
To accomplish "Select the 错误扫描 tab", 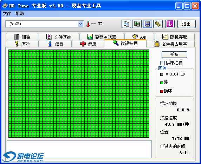I will [x=125, y=43].
